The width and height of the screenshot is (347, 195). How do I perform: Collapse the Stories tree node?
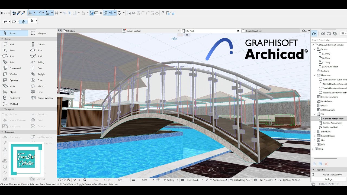pyautogui.click(x=315, y=49)
